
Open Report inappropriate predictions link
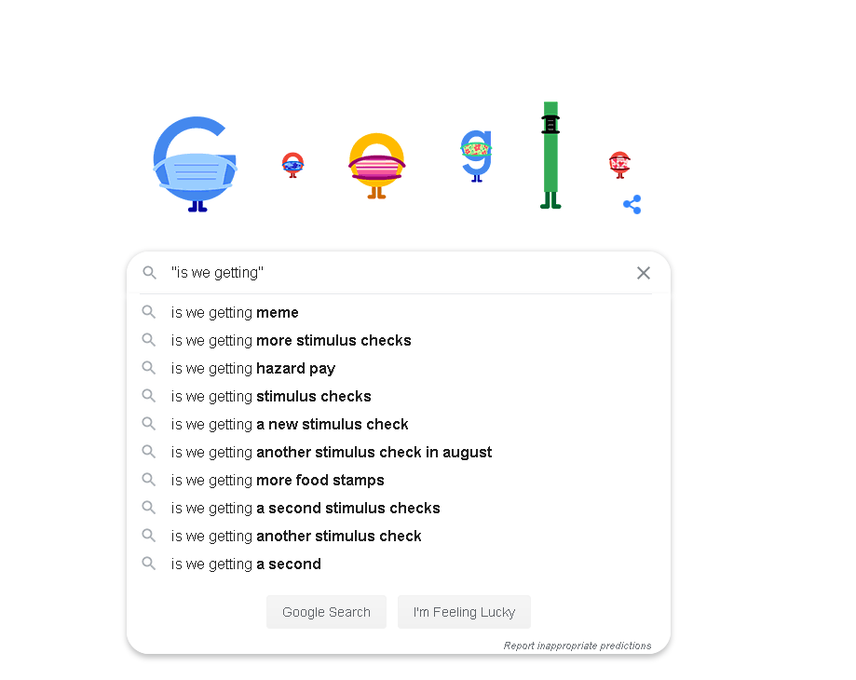tap(577, 646)
